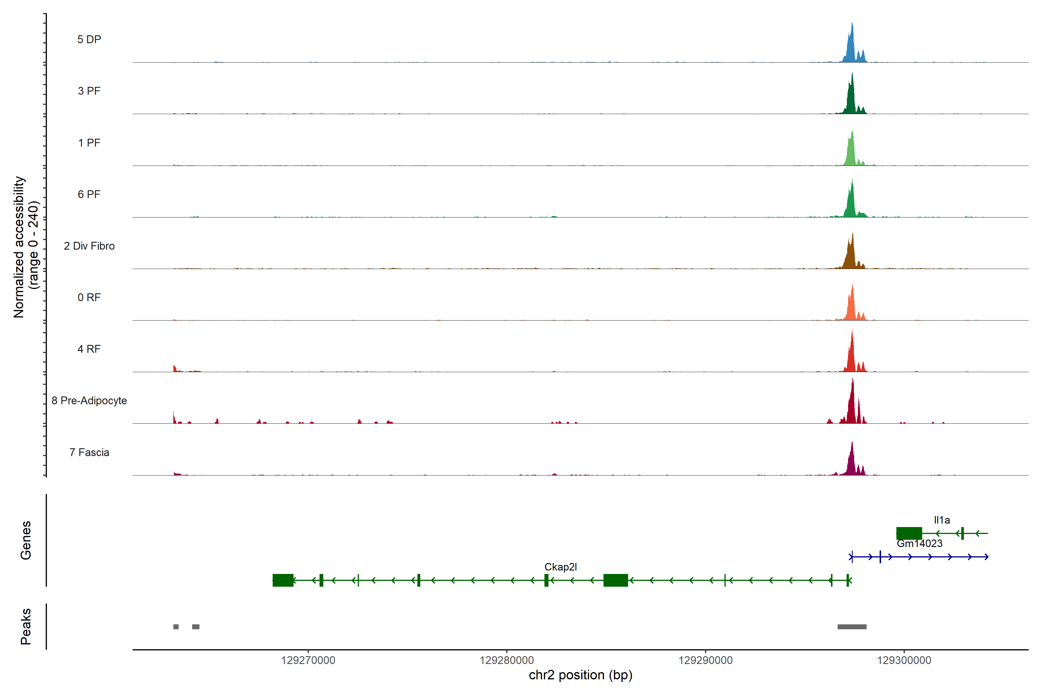
Task: Click the leftmost Ckap2l exon block
Action: [x=283, y=580]
